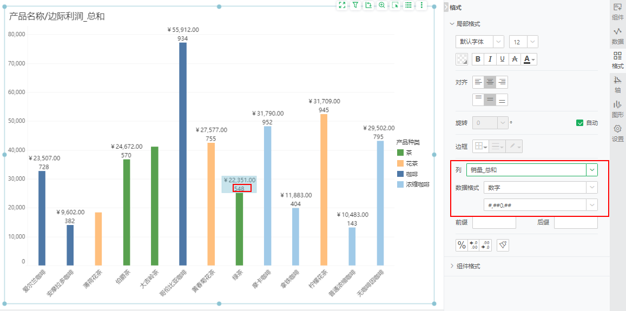Select middle vertical alignment option

point(490,100)
